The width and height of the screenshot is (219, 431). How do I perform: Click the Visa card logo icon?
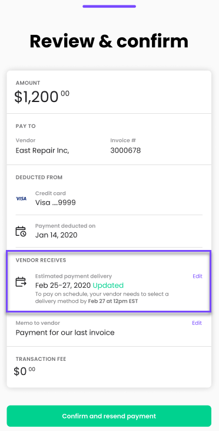tap(21, 199)
